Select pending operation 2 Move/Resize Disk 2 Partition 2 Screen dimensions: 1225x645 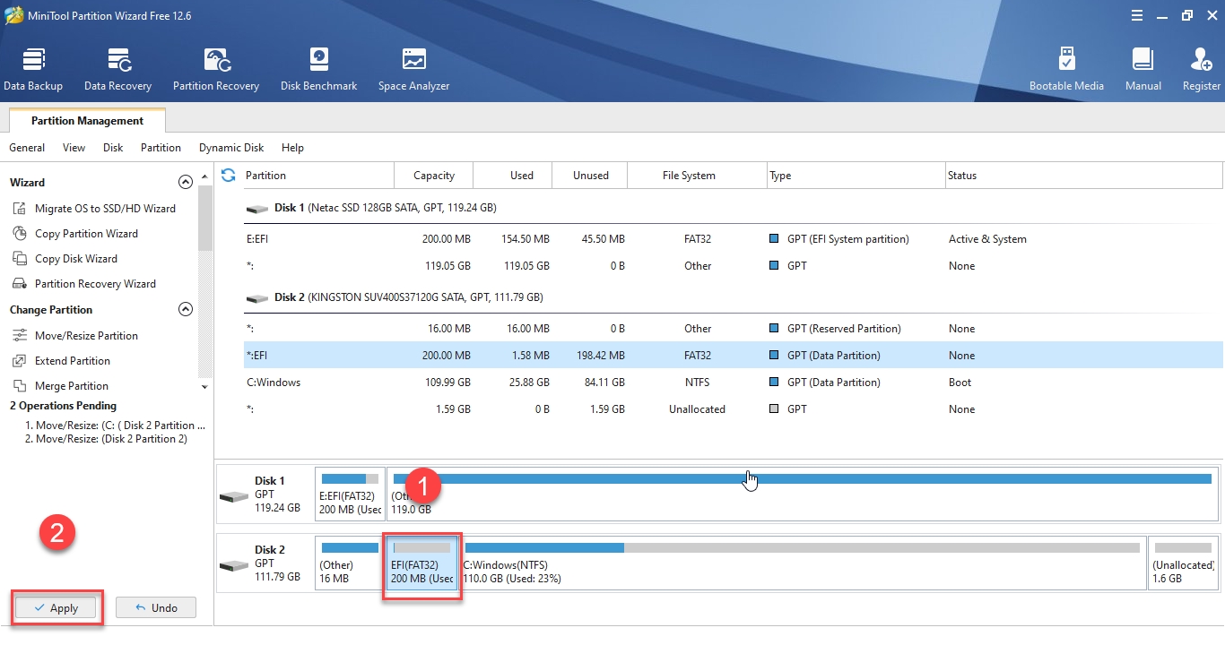click(106, 439)
